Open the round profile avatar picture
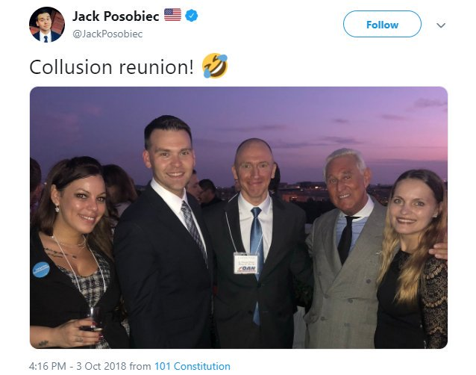476x375 pixels. click(47, 25)
